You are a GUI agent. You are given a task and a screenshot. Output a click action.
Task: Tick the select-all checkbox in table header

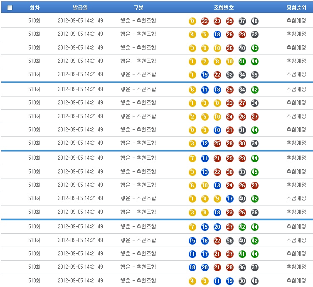(x=10, y=7)
